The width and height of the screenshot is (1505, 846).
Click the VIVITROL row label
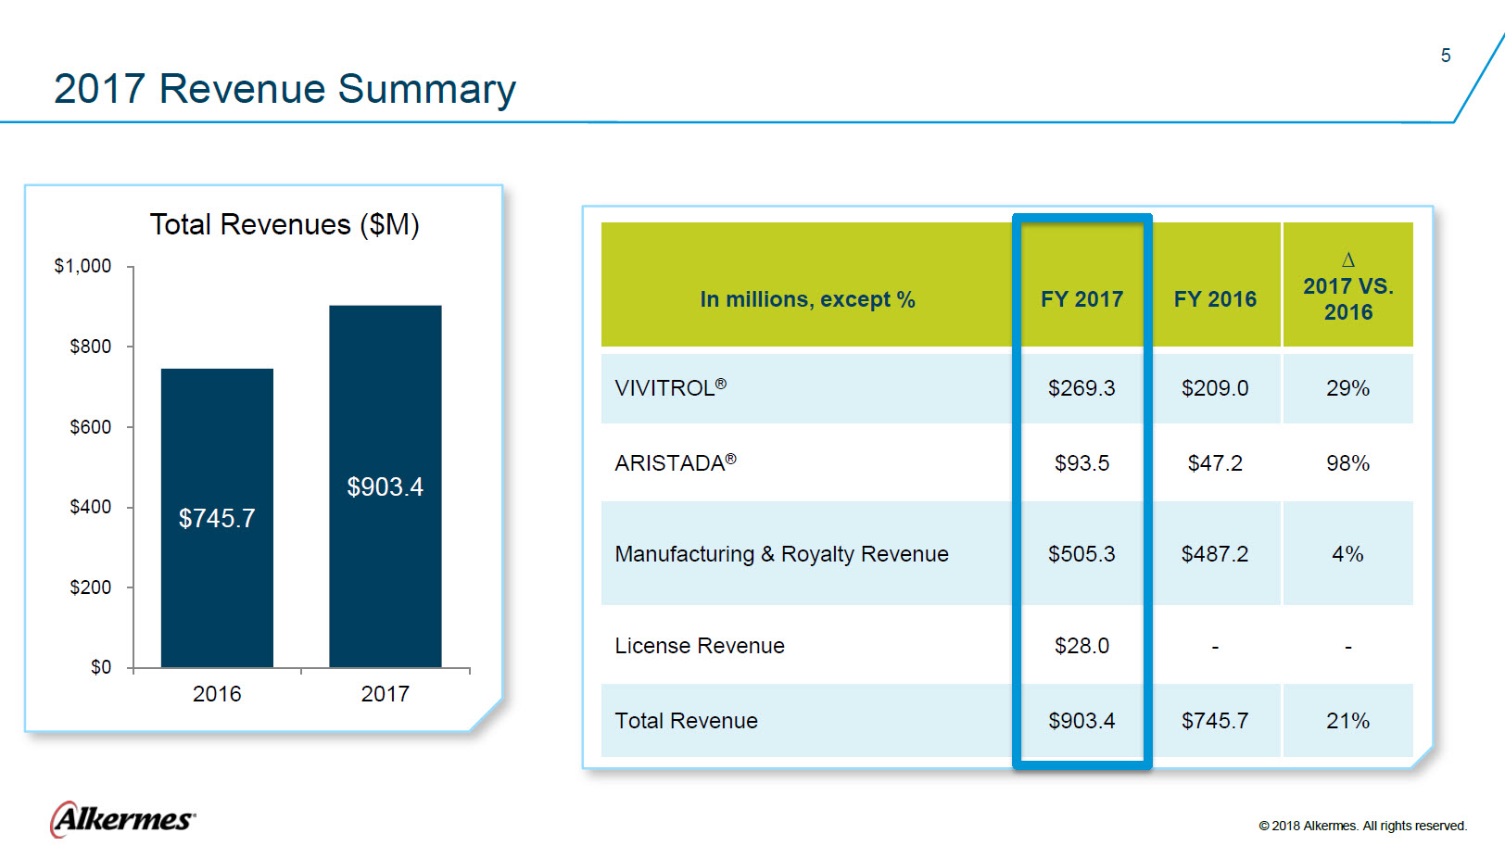671,387
